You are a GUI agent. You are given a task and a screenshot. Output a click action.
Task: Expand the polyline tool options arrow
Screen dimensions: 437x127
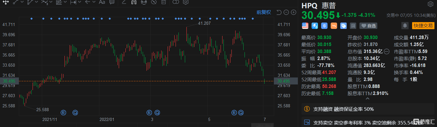[x=36, y=2]
